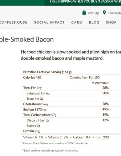Click the Double-Smoked Bacon product heading

click(x=27, y=39)
